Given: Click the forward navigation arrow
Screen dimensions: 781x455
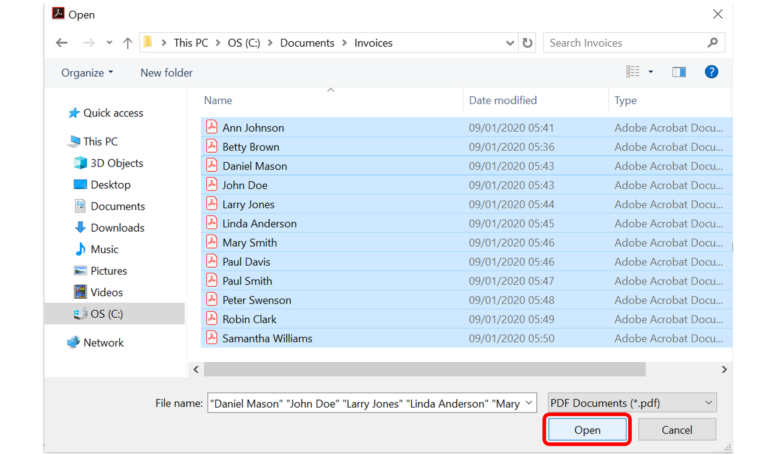Looking at the screenshot, I should click(89, 43).
